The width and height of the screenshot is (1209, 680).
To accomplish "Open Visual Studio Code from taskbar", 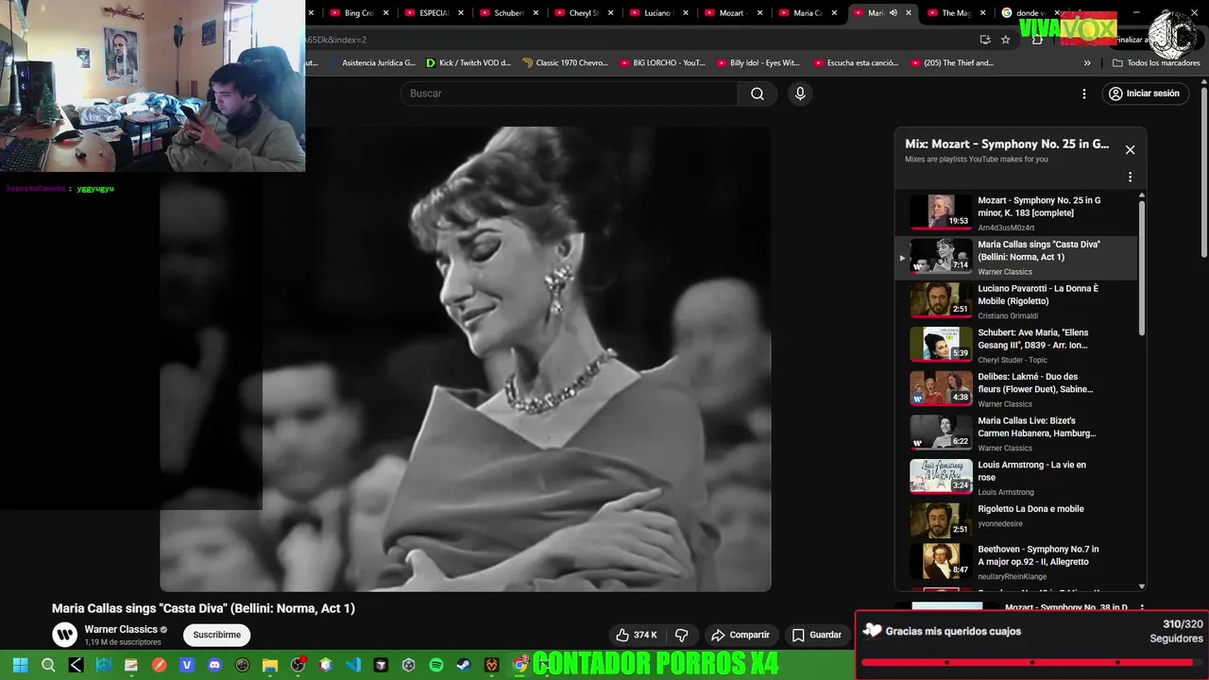I will click(x=353, y=665).
